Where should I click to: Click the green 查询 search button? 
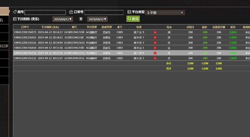[x=133, y=19]
